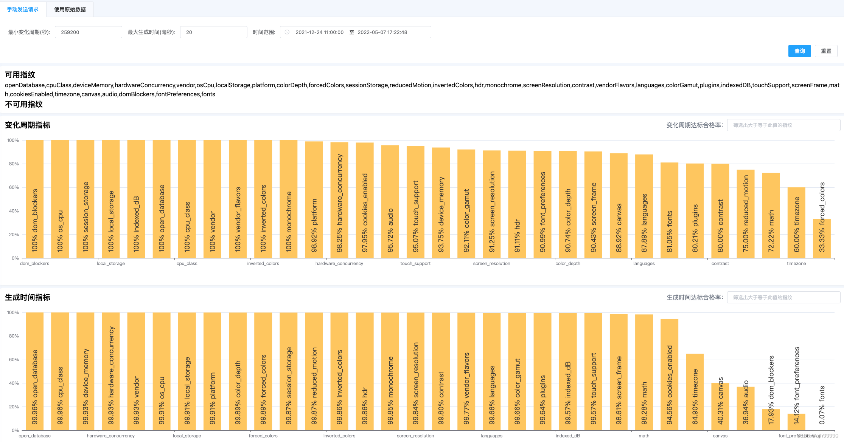Switch to 手动发送请求 tab
The width and height of the screenshot is (844, 442).
(23, 9)
